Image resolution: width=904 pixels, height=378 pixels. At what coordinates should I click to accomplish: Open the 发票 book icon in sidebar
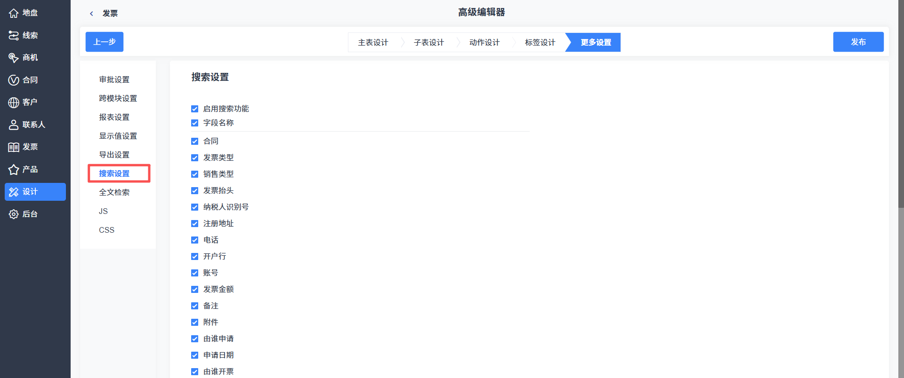click(x=14, y=147)
